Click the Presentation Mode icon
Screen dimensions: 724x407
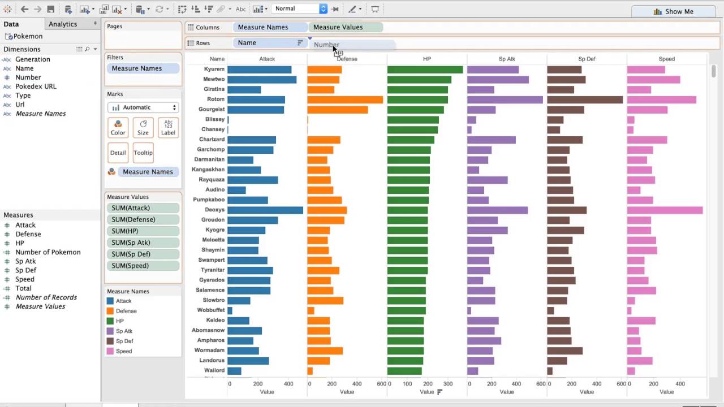pyautogui.click(x=374, y=9)
